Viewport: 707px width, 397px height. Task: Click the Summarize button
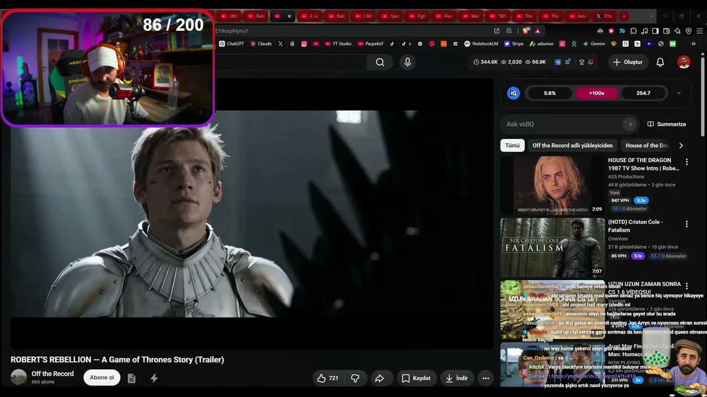[666, 124]
